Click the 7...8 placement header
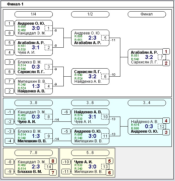 (x=34, y=153)
